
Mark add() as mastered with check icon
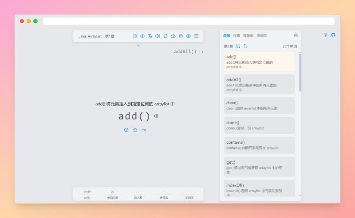tap(126, 130)
